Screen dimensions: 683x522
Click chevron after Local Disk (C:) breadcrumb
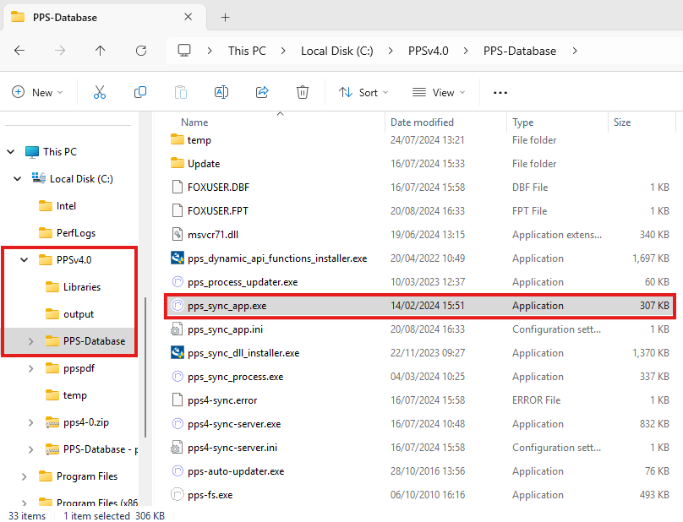(x=391, y=51)
